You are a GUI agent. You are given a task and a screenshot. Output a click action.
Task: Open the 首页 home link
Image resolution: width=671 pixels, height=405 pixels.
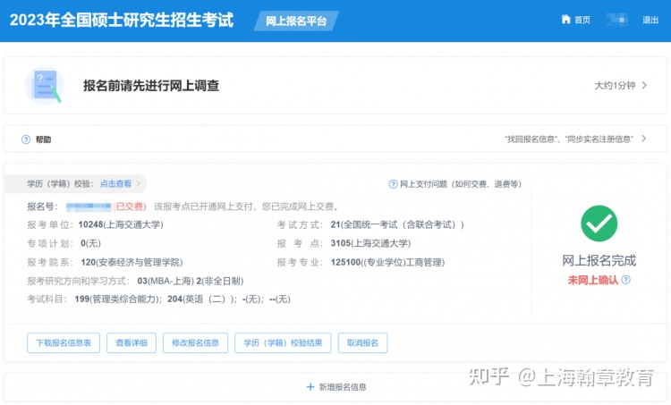pyautogui.click(x=582, y=20)
